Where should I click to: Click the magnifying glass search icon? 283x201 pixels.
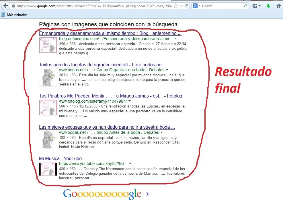pyautogui.click(x=245, y=6)
